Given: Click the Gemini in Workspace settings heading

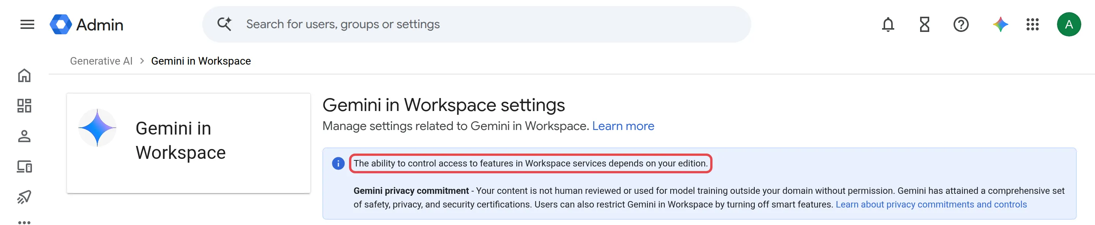Looking at the screenshot, I should coord(443,105).
